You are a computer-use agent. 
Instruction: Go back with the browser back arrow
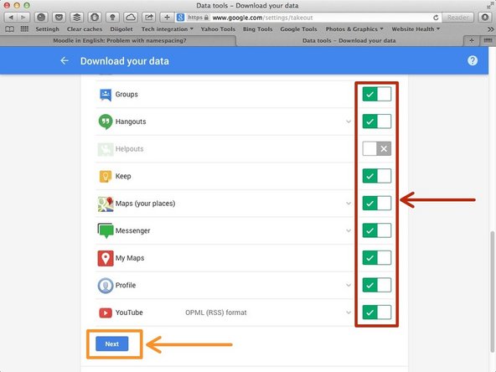pos(11,17)
